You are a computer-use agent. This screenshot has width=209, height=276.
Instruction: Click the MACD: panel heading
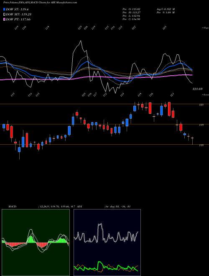[x=12, y=207]
